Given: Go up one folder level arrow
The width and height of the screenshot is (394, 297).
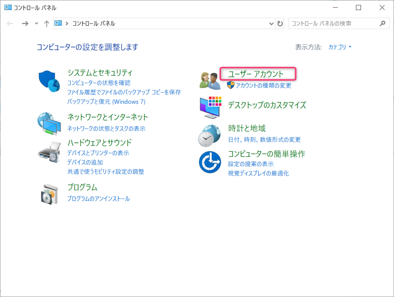Looking at the screenshot, I should tap(47, 24).
